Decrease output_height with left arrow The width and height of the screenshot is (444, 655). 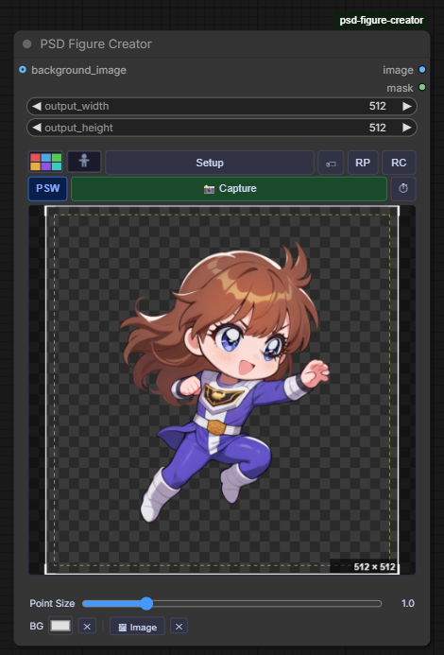point(36,128)
